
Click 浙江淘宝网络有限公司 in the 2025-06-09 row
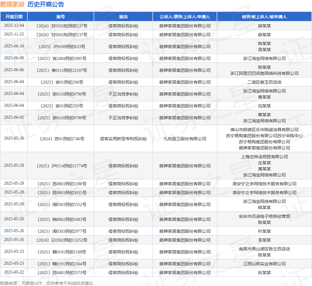[264, 58]
